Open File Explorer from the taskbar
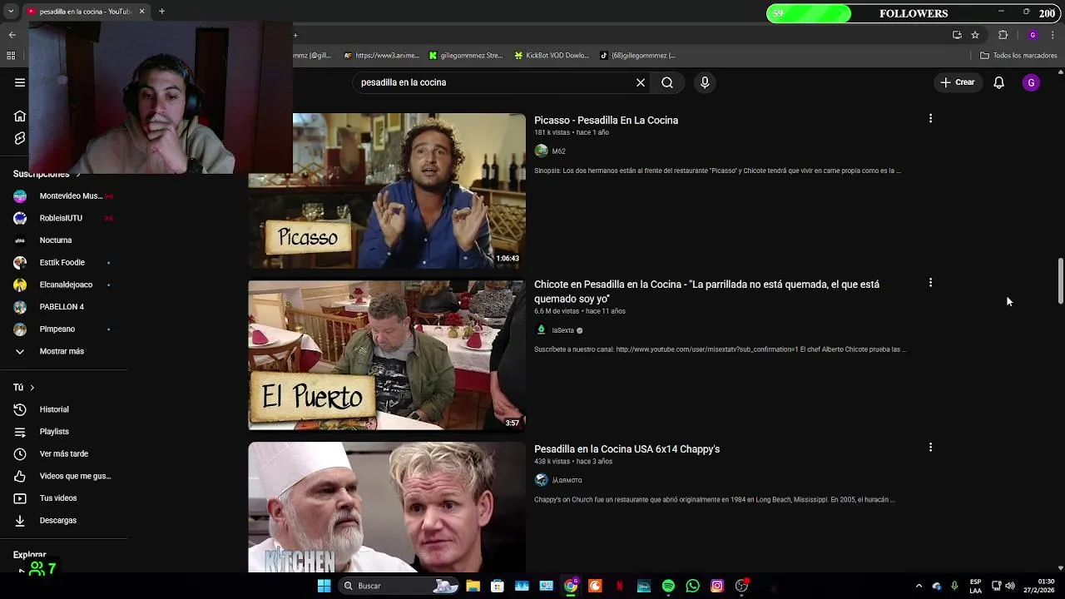 473,586
